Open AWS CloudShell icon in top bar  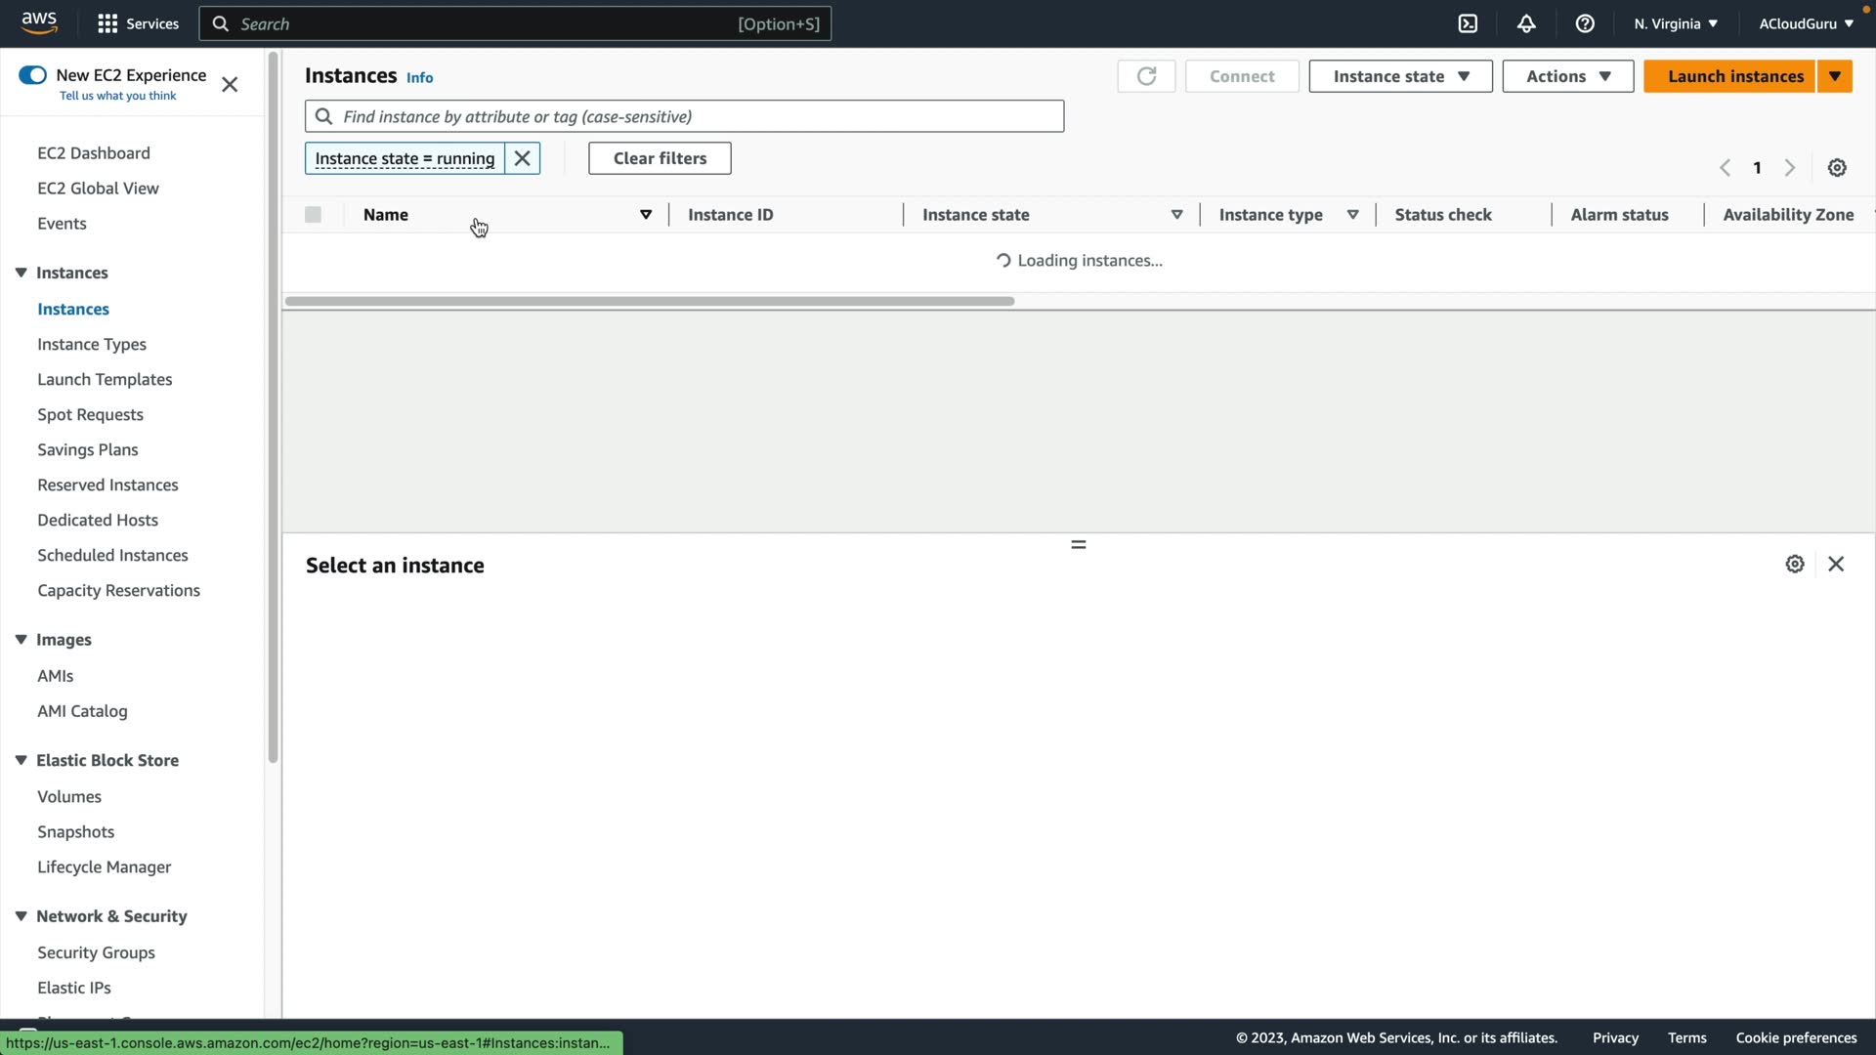tap(1468, 23)
